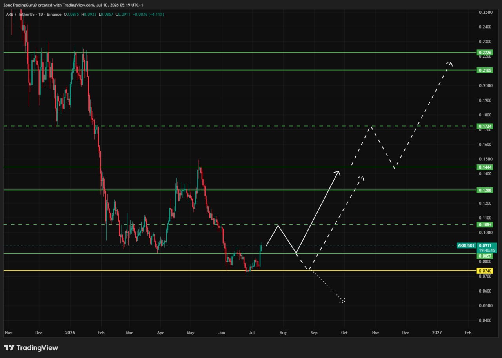Viewport: 502px width, 358px height.
Task: Click the May label on time axis
Action: (x=191, y=333)
